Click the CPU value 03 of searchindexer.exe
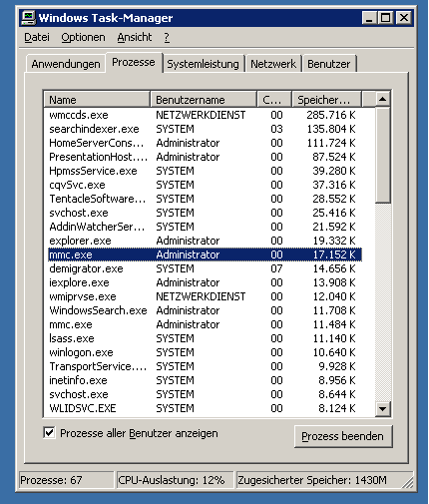The height and width of the screenshot is (504, 429). pyautogui.click(x=276, y=129)
